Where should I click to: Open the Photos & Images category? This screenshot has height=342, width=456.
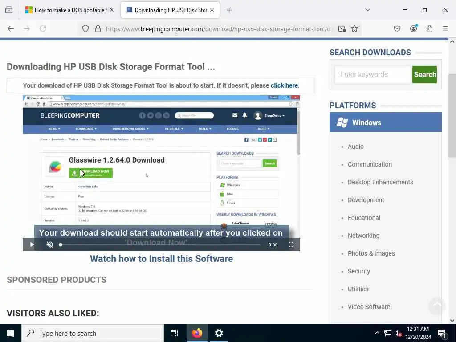click(371, 253)
